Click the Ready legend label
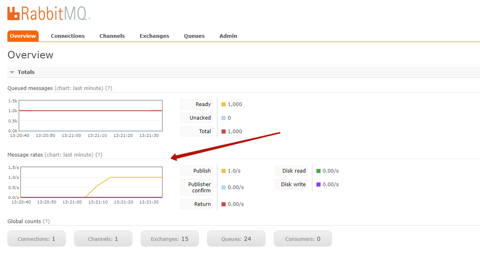The height and width of the screenshot is (254, 480). coord(196,104)
